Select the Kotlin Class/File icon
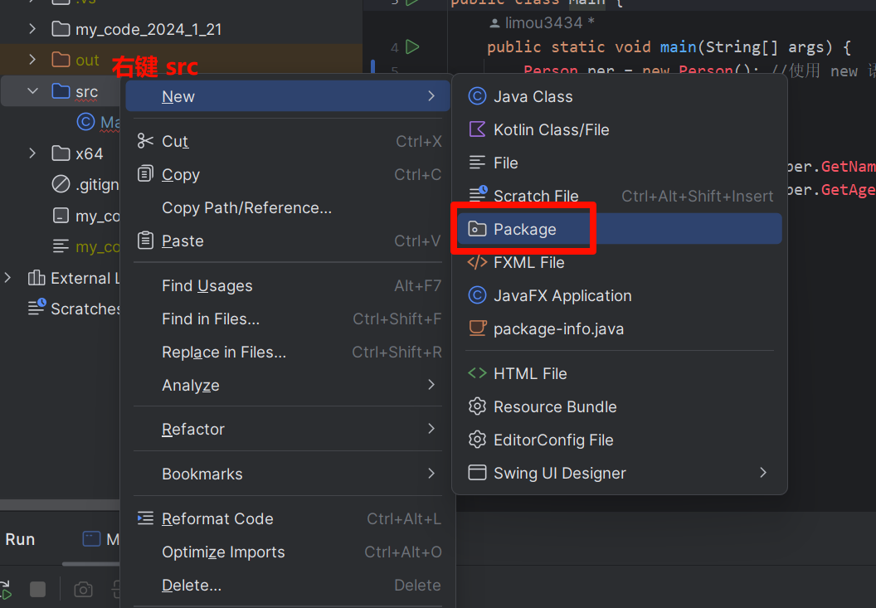This screenshot has width=876, height=608. point(477,130)
